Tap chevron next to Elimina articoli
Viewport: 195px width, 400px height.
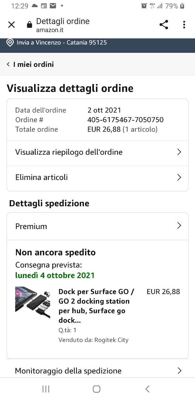coord(179,177)
